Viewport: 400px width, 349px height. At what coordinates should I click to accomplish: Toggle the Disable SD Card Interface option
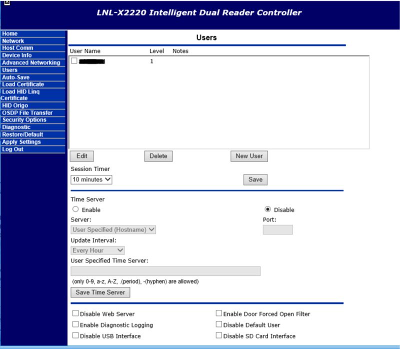point(218,335)
